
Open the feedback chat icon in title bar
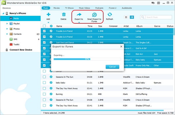(153, 3)
